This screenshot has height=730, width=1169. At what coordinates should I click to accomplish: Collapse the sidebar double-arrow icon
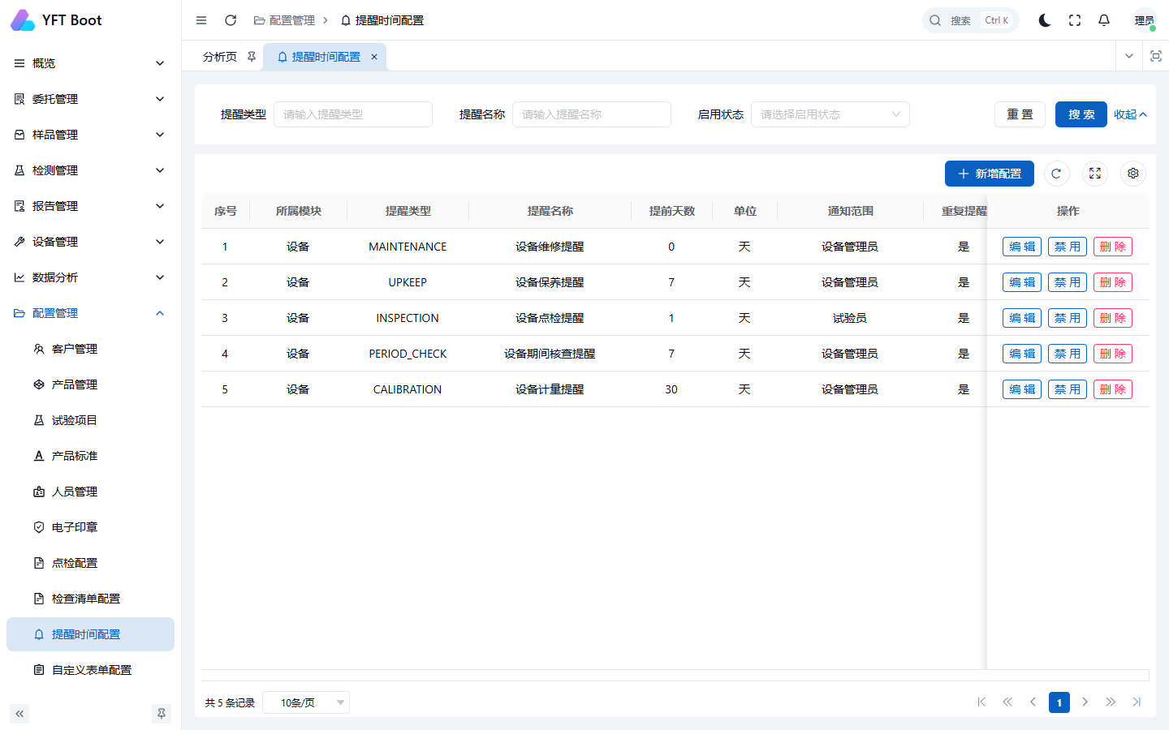pyautogui.click(x=19, y=714)
